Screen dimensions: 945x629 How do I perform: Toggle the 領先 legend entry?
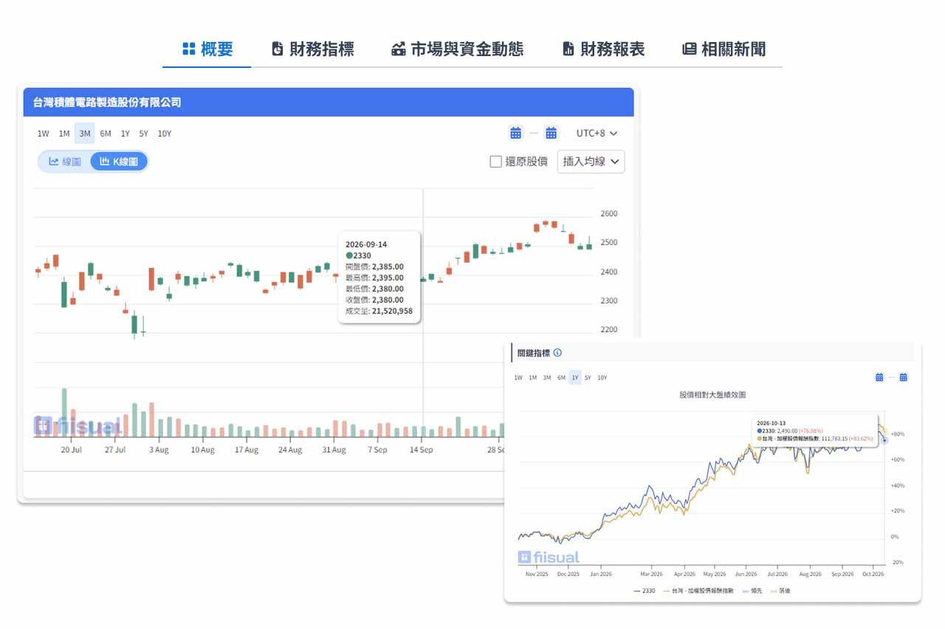752,591
